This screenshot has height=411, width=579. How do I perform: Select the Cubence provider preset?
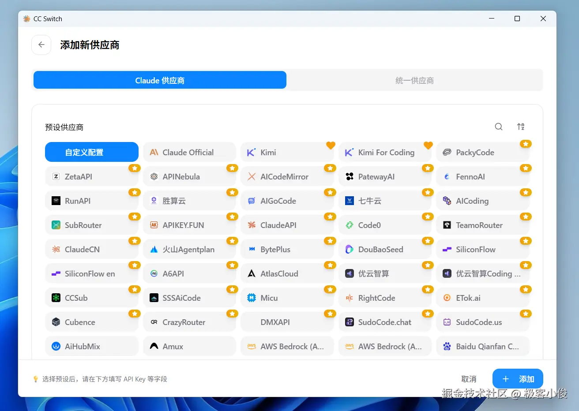[x=92, y=322]
